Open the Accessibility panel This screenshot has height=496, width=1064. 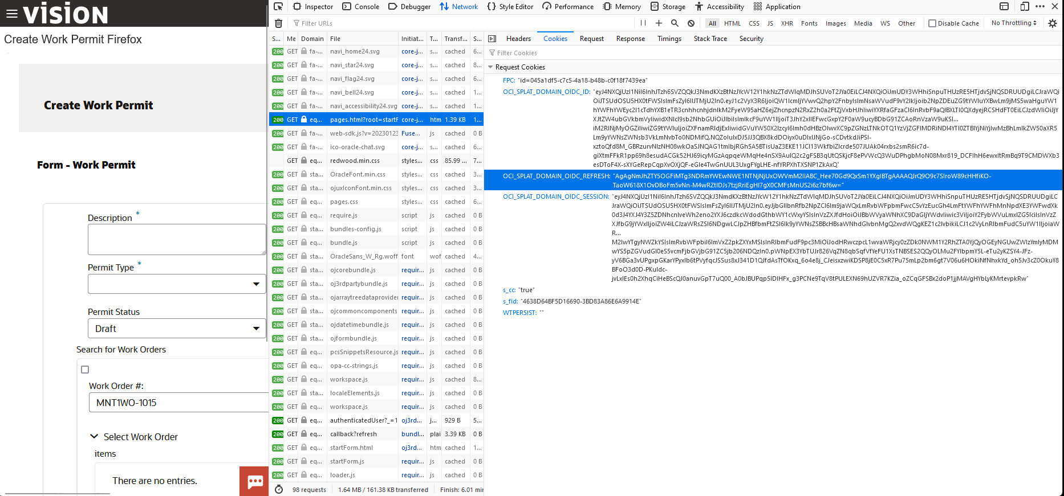(x=720, y=7)
